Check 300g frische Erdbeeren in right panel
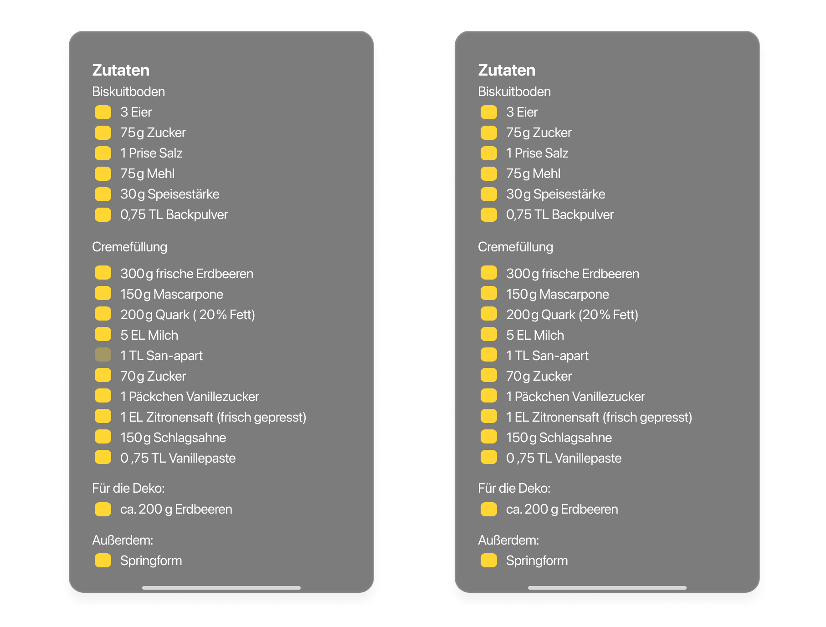The image size is (826, 627). 489,273
